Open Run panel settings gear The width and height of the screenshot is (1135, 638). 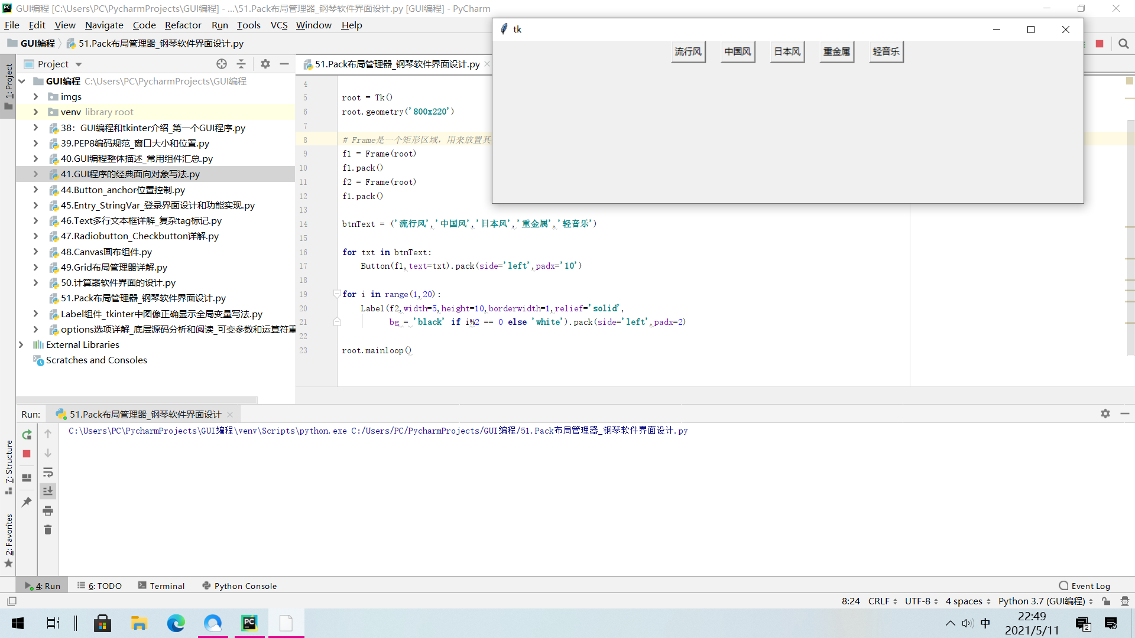(1105, 414)
